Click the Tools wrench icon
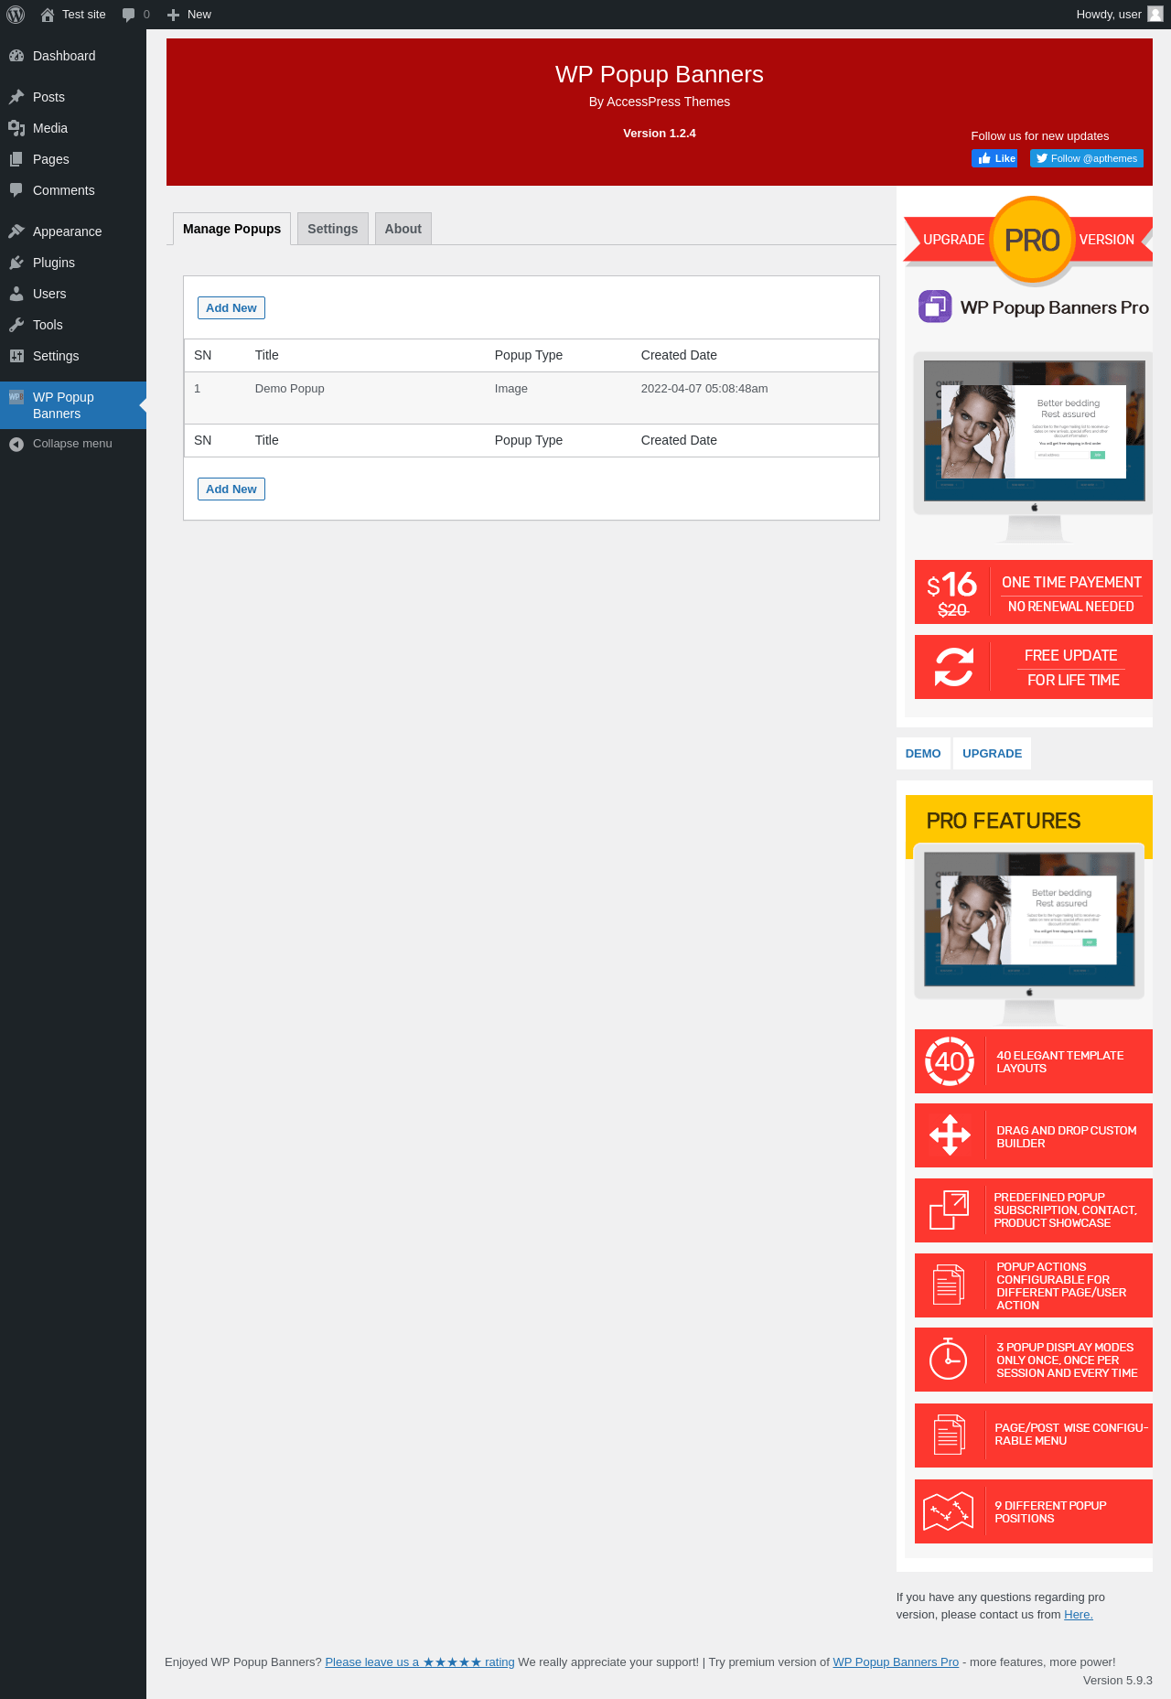The height and width of the screenshot is (1699, 1171). (16, 325)
